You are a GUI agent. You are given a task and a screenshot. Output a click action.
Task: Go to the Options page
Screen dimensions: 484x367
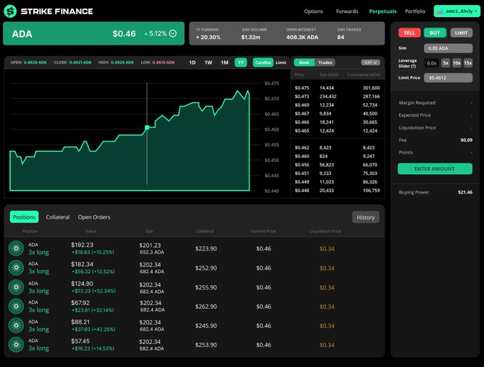[x=313, y=11]
